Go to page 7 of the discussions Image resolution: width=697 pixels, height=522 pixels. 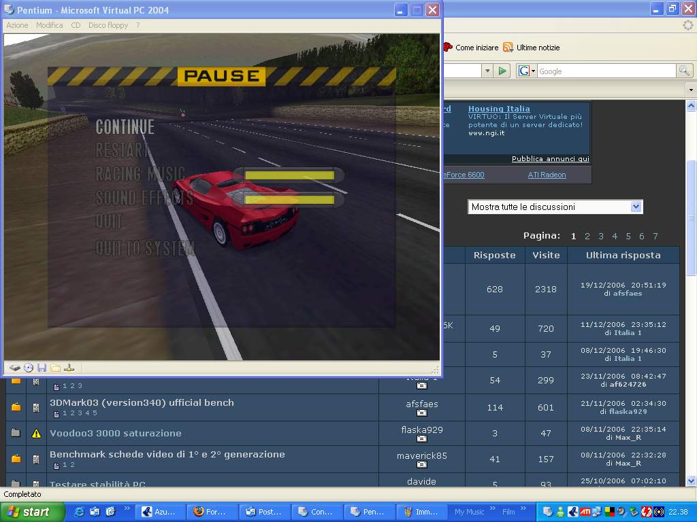pyautogui.click(x=655, y=236)
